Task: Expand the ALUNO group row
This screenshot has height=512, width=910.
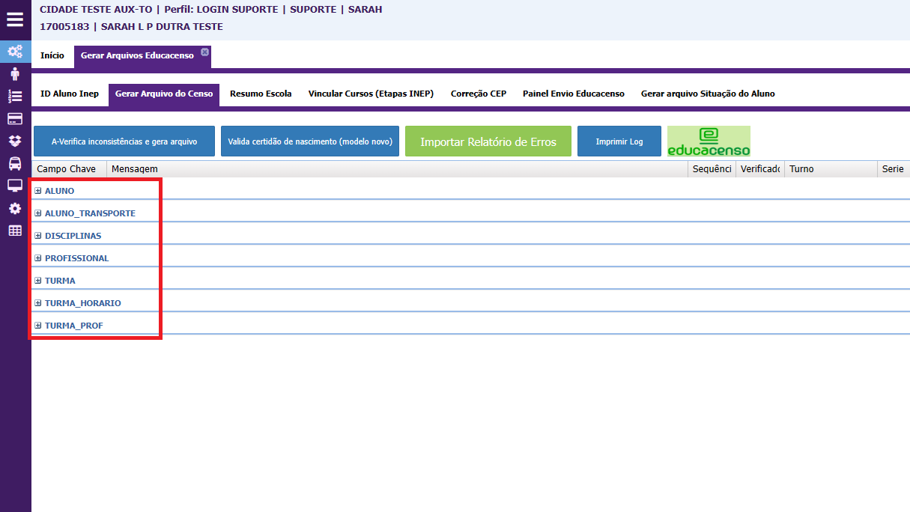Action: click(38, 191)
